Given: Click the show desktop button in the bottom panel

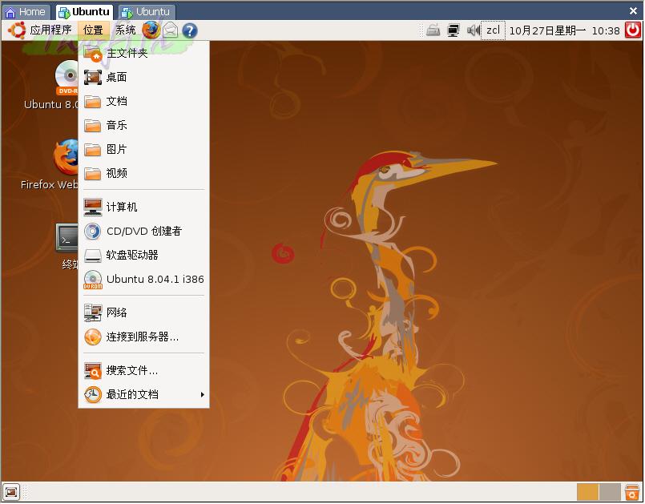Looking at the screenshot, I should point(11,492).
